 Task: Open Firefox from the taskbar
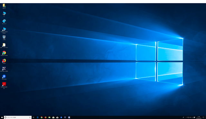[45, 117]
